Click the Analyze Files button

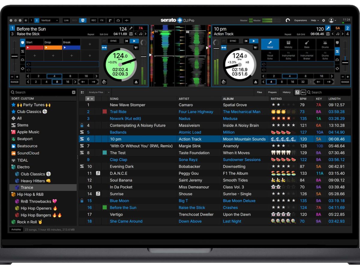(96, 92)
